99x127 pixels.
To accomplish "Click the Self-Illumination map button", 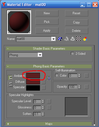I will pyautogui.click(x=86, y=75).
